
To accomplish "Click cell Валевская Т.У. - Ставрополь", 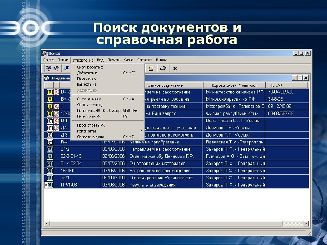I will [234, 142].
